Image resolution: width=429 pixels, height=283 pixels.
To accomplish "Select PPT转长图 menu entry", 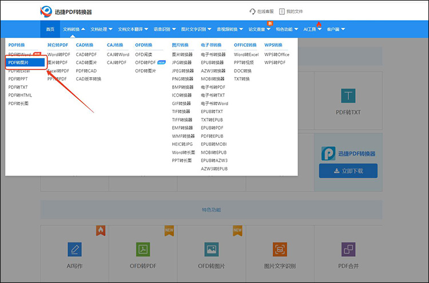I will [x=182, y=161].
